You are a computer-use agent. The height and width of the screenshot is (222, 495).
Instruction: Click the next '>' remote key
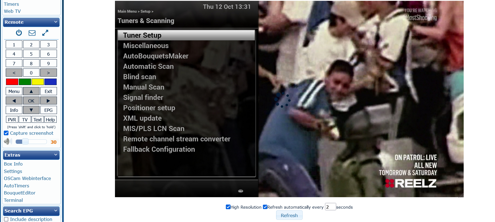[48, 73]
